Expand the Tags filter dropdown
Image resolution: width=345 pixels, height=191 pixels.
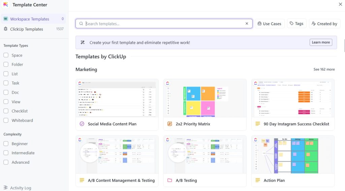click(296, 24)
